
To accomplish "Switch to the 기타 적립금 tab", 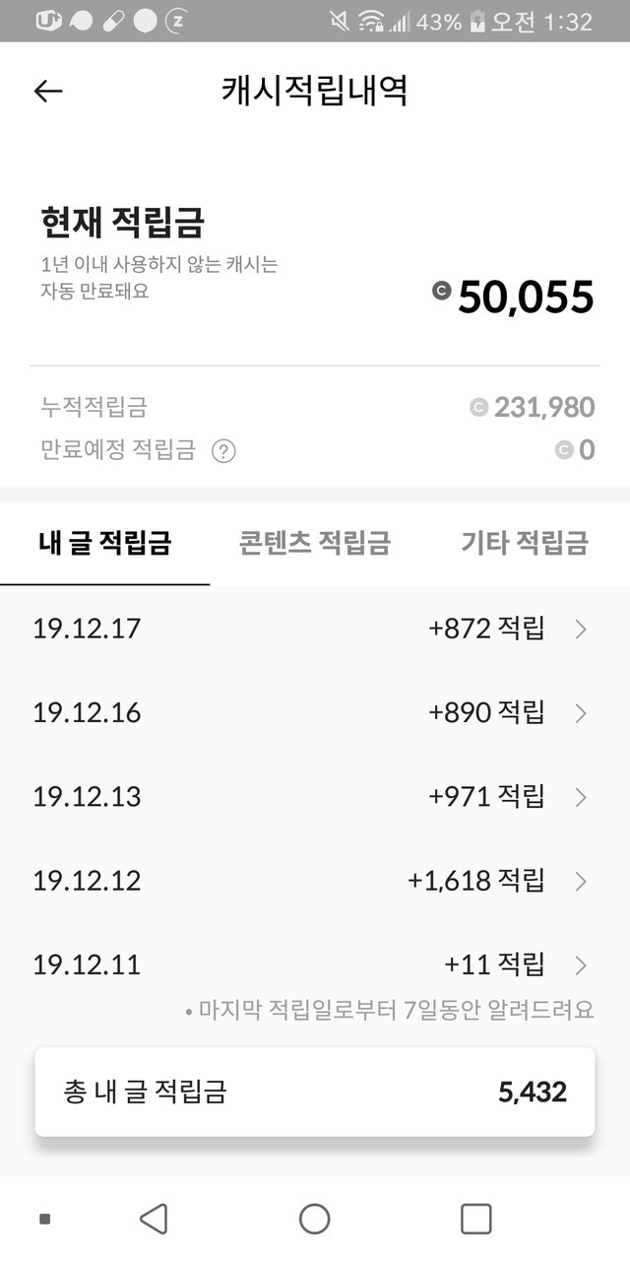I will [525, 542].
